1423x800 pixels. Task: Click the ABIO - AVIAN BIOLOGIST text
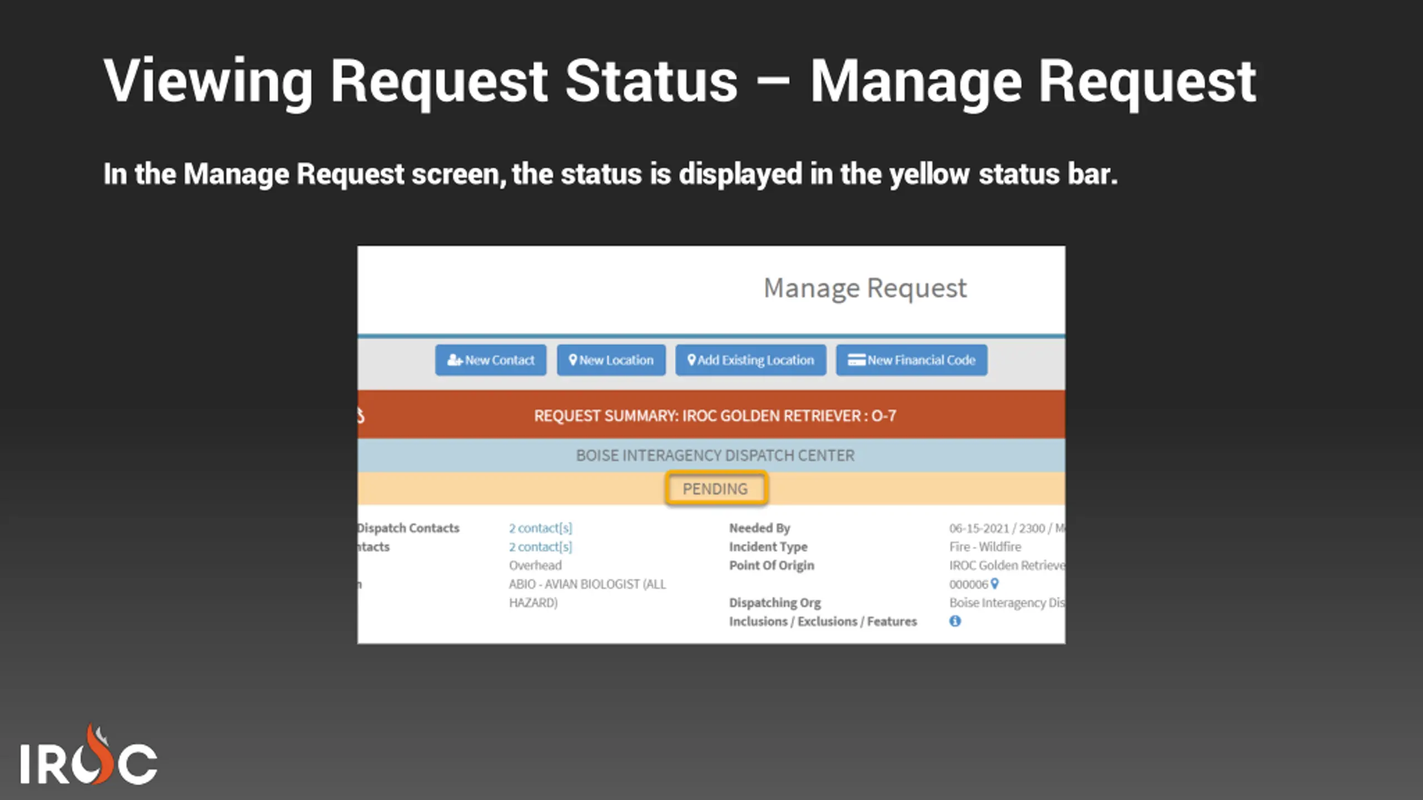point(587,593)
